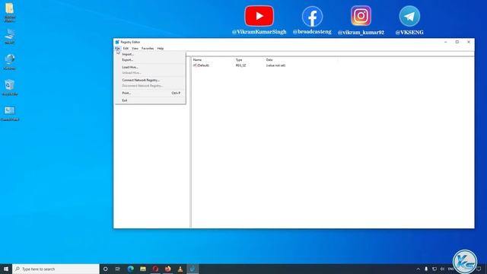Select the (Default) value name
Image resolution: width=487 pixels, height=274 pixels.
coord(203,65)
